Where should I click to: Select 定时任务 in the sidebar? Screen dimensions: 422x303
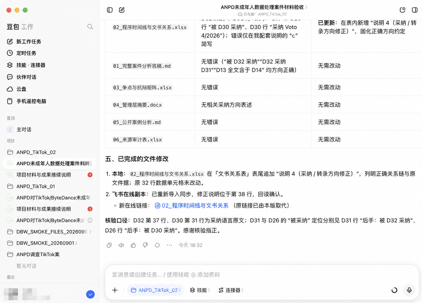(21, 53)
